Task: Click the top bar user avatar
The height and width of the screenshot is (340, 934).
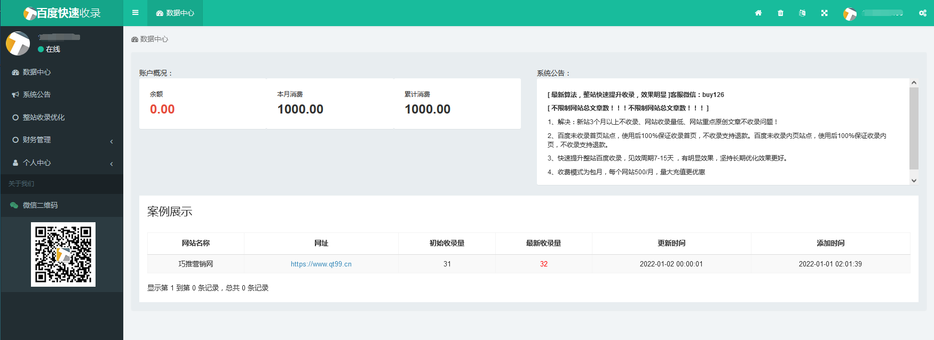Action: (850, 13)
